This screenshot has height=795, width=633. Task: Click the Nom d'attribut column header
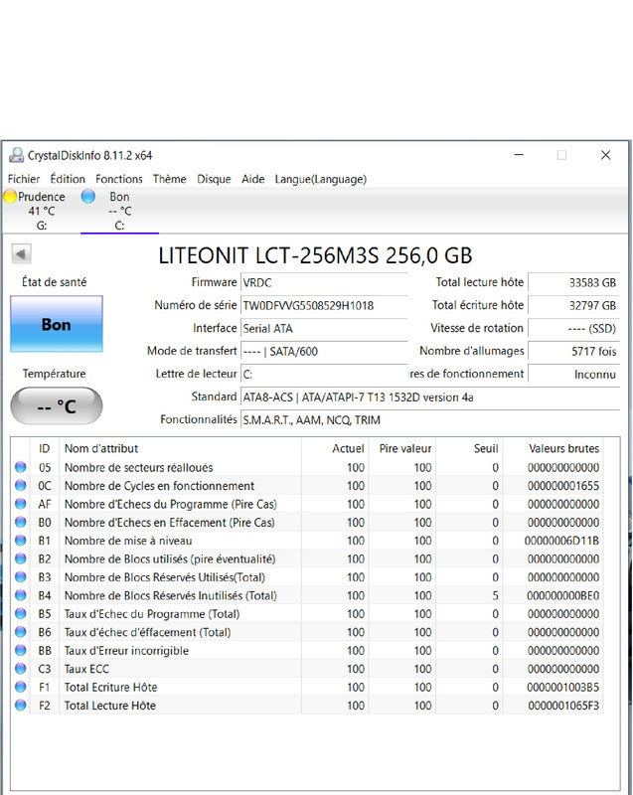click(180, 448)
